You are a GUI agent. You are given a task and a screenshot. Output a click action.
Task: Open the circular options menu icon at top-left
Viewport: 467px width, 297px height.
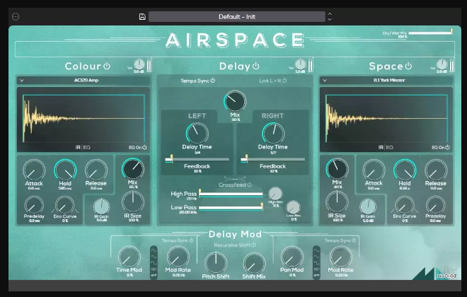click(x=16, y=17)
